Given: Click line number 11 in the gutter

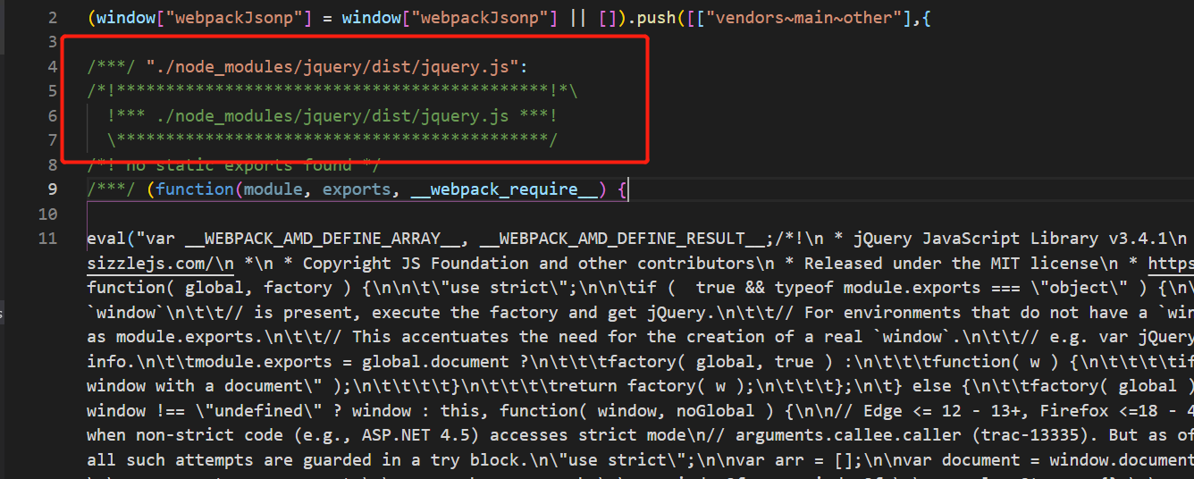Looking at the screenshot, I should tap(48, 238).
